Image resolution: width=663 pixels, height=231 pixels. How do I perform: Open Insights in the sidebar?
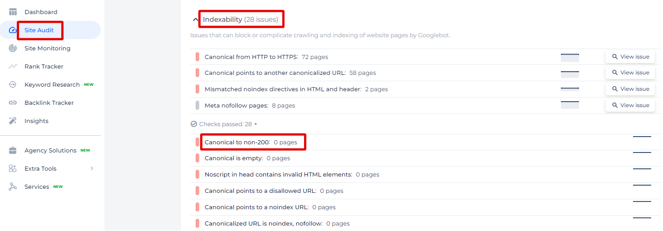click(36, 121)
